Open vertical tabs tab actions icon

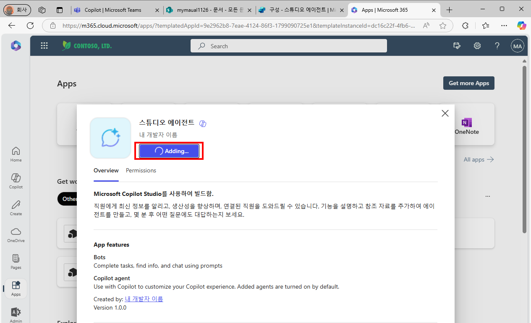[x=60, y=10]
